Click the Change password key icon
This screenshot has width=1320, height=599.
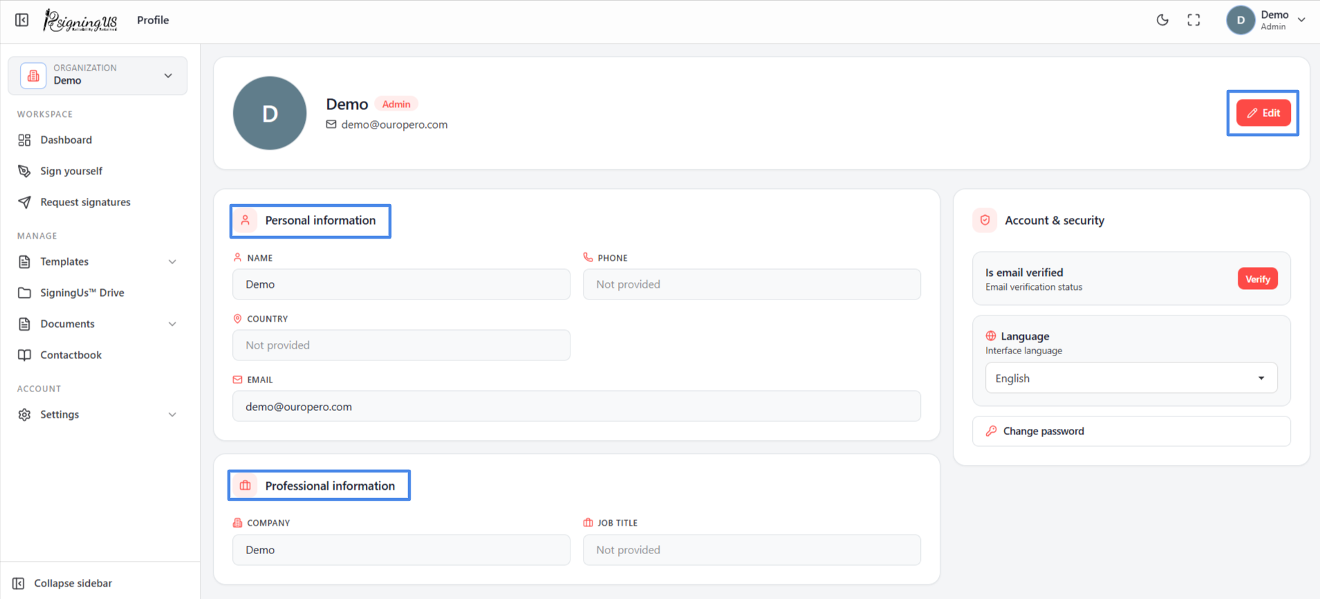click(992, 431)
